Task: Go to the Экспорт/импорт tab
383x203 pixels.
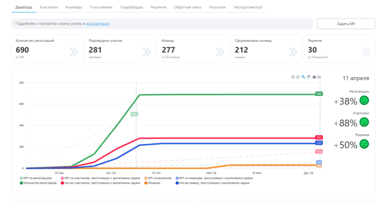Action: coord(248,7)
